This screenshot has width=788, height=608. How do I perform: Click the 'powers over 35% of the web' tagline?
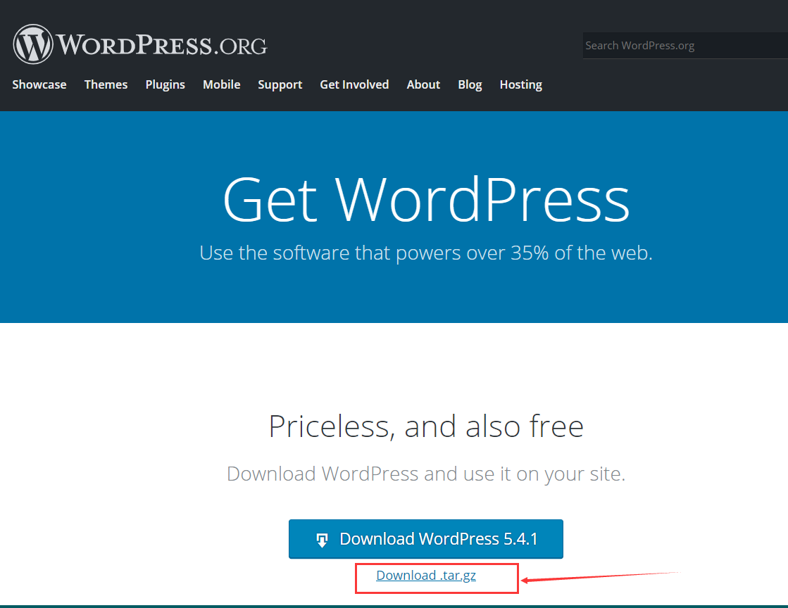tap(426, 253)
